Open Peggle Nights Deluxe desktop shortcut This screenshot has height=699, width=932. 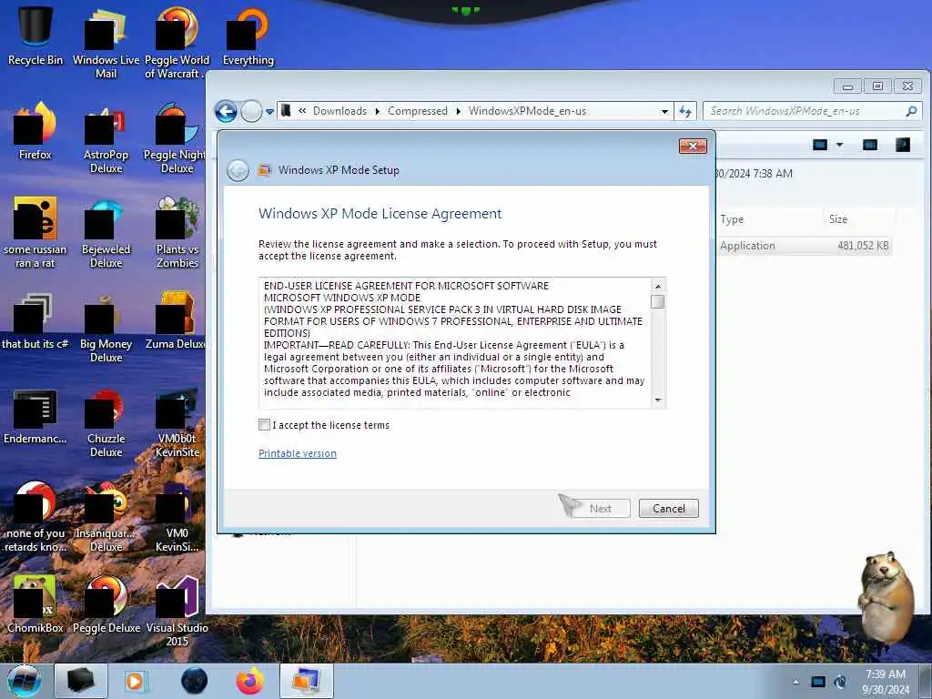(x=176, y=138)
